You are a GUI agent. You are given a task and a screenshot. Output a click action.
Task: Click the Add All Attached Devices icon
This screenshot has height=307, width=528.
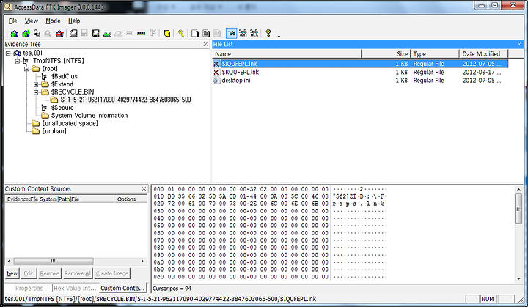pos(26,33)
